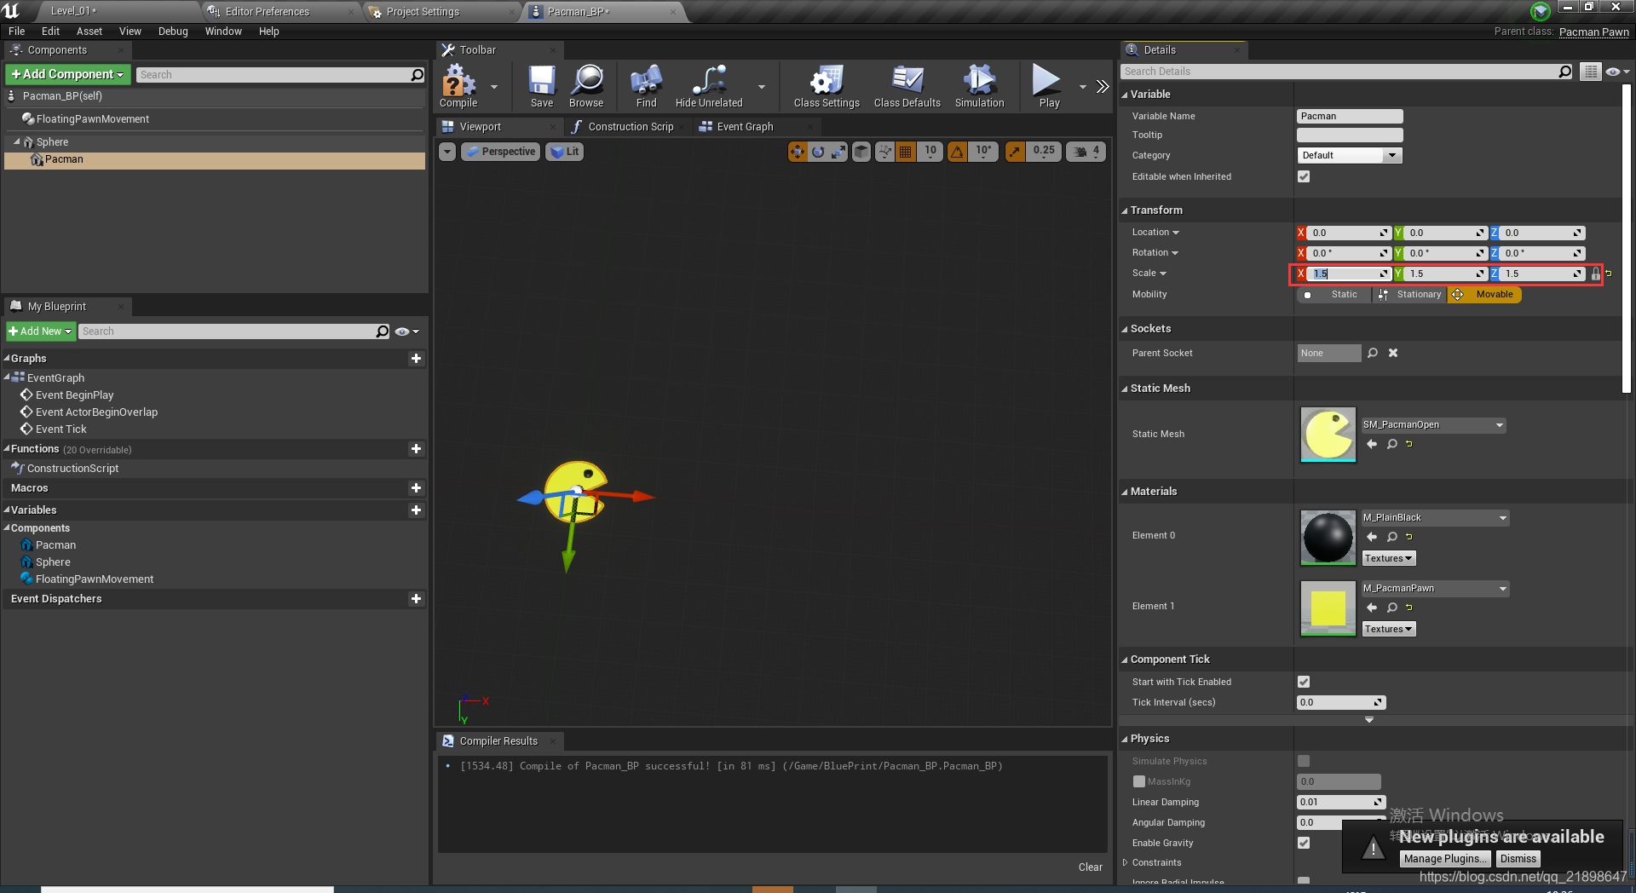Click the Play toolbar button
This screenshot has width=1636, height=893.
[x=1048, y=87]
